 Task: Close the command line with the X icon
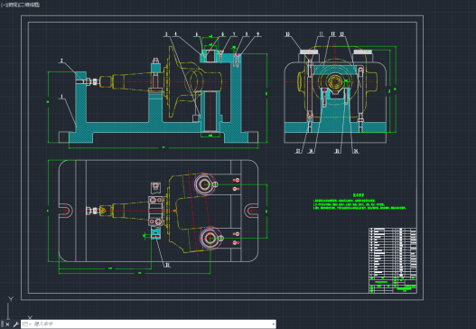click(x=7, y=324)
